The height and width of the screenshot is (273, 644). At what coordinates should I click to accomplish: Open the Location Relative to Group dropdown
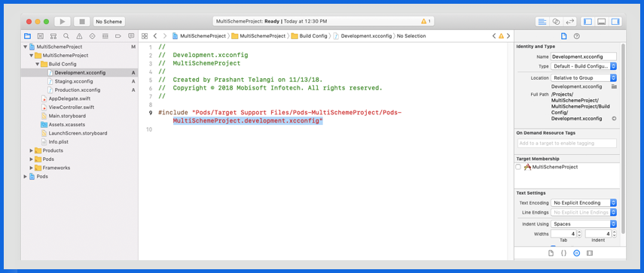tap(584, 77)
